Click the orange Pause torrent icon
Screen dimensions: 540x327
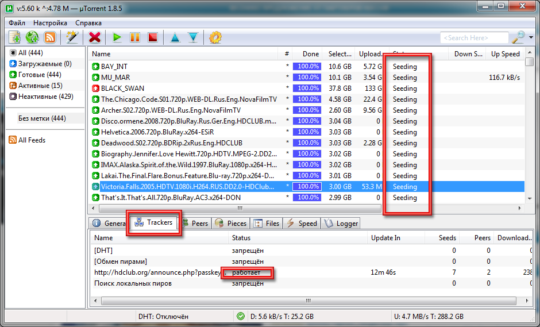point(134,37)
